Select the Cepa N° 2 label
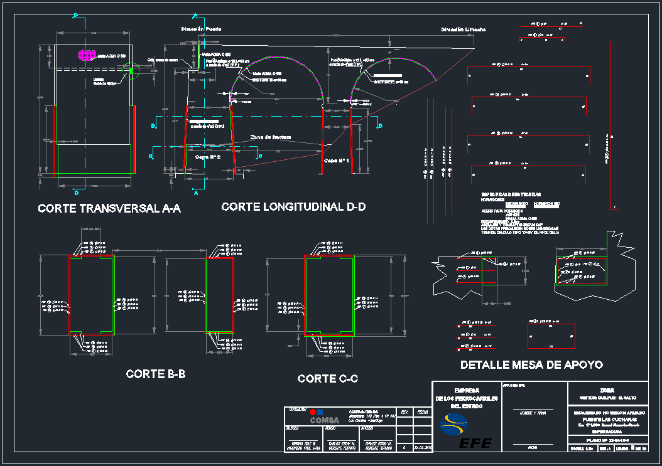Viewport: 662px width, 466px height. (x=207, y=157)
